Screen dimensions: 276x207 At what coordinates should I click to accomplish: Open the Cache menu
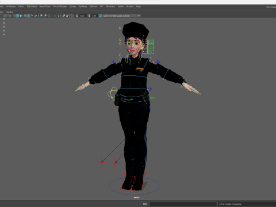point(121,6)
